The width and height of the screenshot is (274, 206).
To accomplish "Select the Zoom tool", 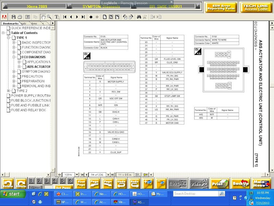I will coord(49,17).
